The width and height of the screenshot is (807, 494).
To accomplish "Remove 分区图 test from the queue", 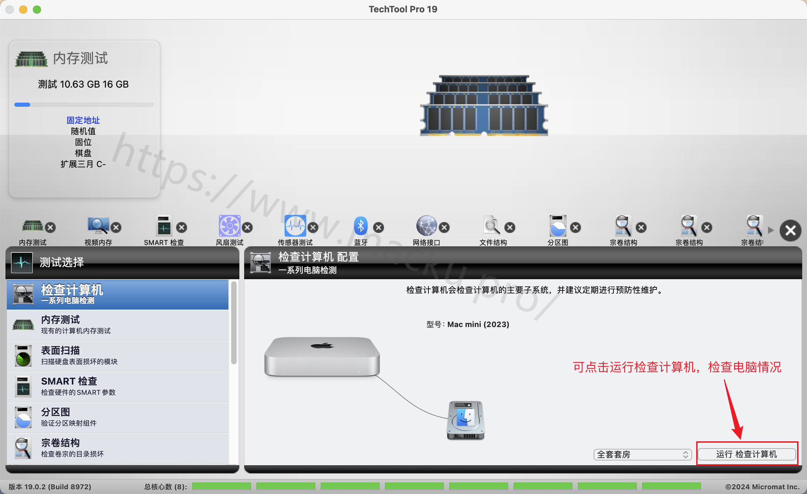I will point(576,227).
